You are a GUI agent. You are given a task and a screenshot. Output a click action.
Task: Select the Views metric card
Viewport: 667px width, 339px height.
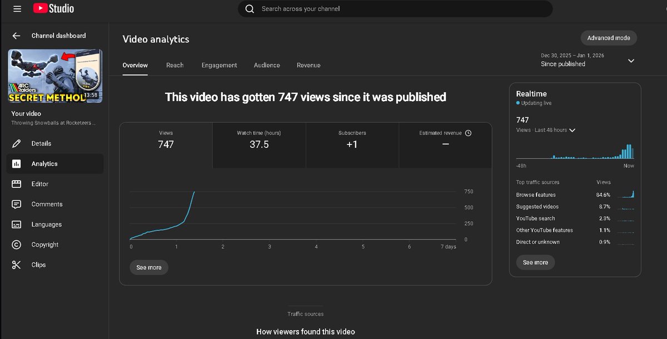(x=166, y=145)
